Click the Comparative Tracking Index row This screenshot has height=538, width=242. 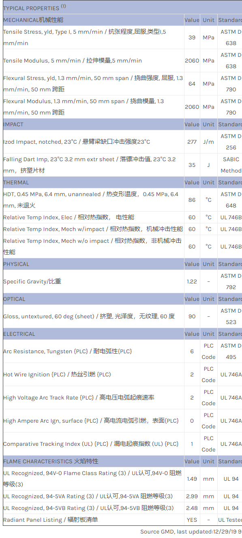point(122,444)
